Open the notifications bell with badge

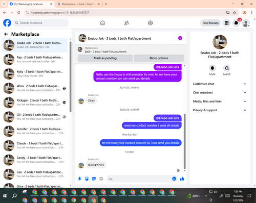(x=236, y=23)
